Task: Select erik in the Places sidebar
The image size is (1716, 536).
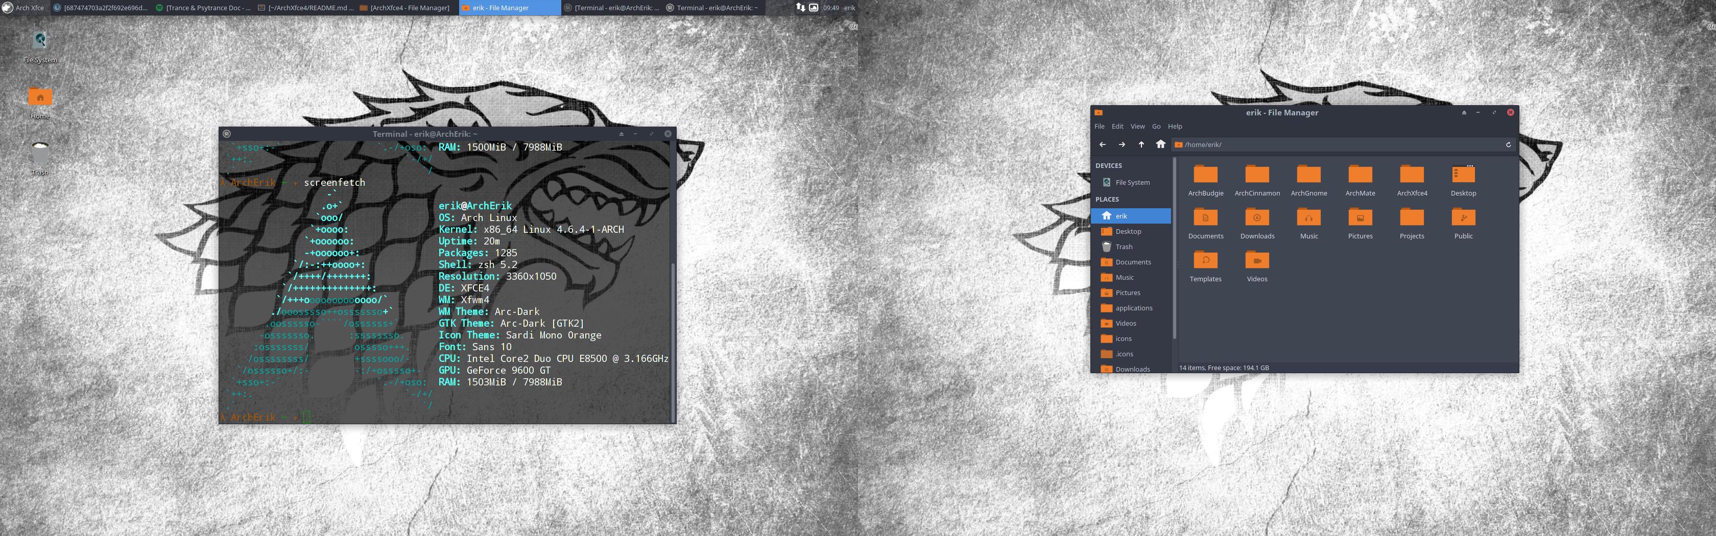Action: pyautogui.click(x=1131, y=216)
